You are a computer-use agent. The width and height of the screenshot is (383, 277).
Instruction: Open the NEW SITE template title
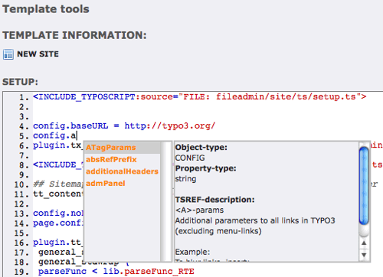click(38, 54)
